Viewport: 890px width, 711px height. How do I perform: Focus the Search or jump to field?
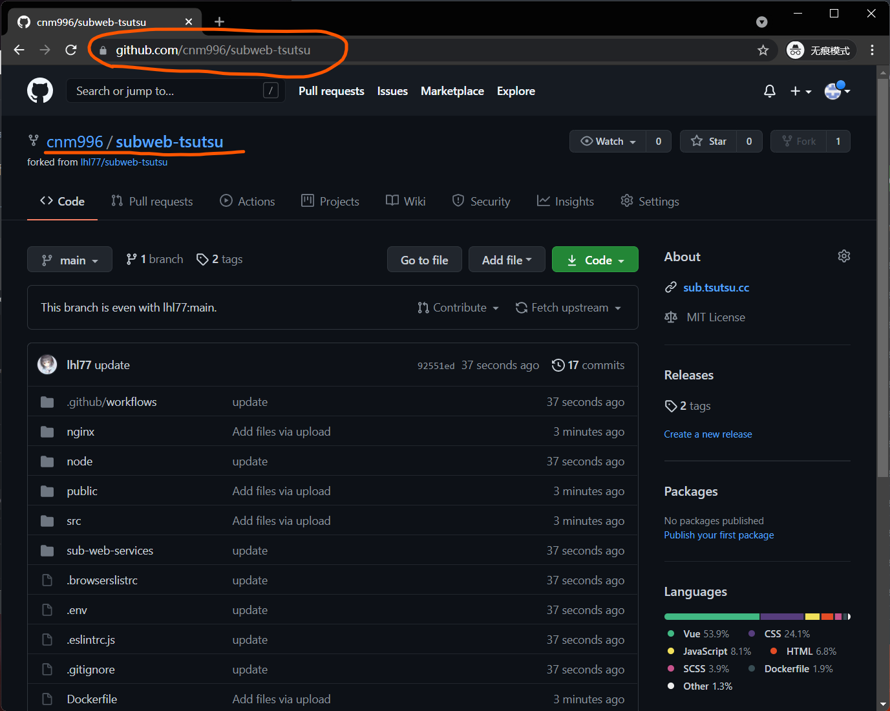pyautogui.click(x=175, y=91)
